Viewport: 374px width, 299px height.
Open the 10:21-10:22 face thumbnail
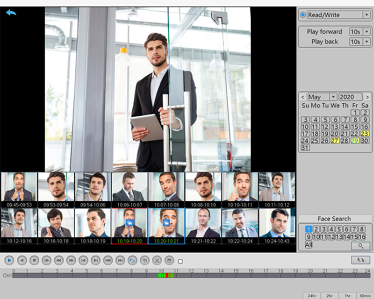[x=203, y=226]
